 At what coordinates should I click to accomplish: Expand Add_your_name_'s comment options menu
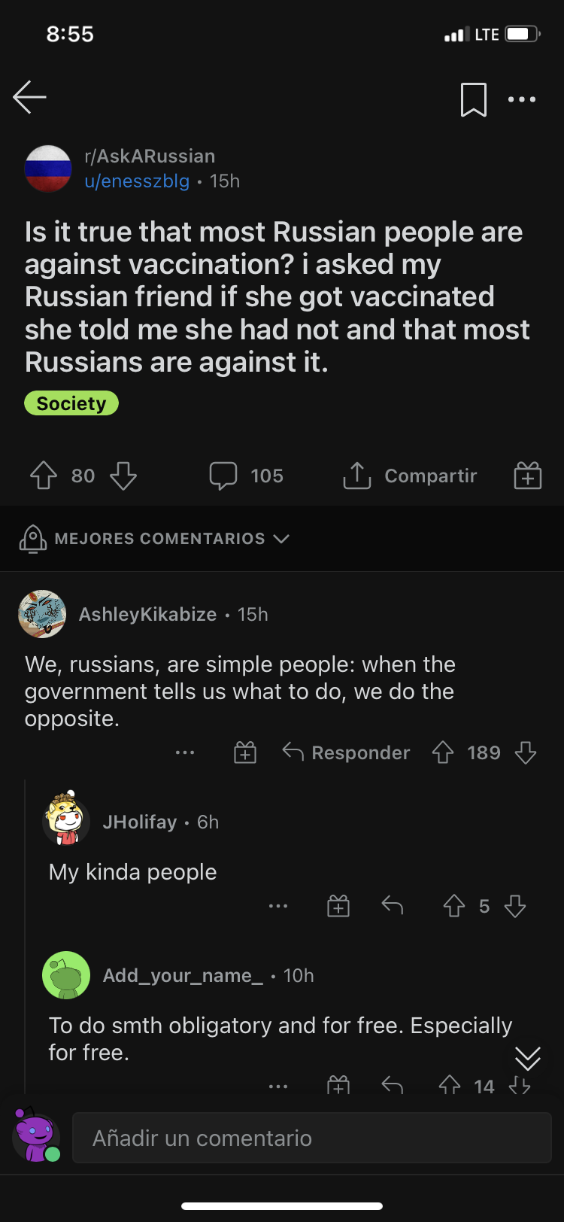(x=278, y=1085)
